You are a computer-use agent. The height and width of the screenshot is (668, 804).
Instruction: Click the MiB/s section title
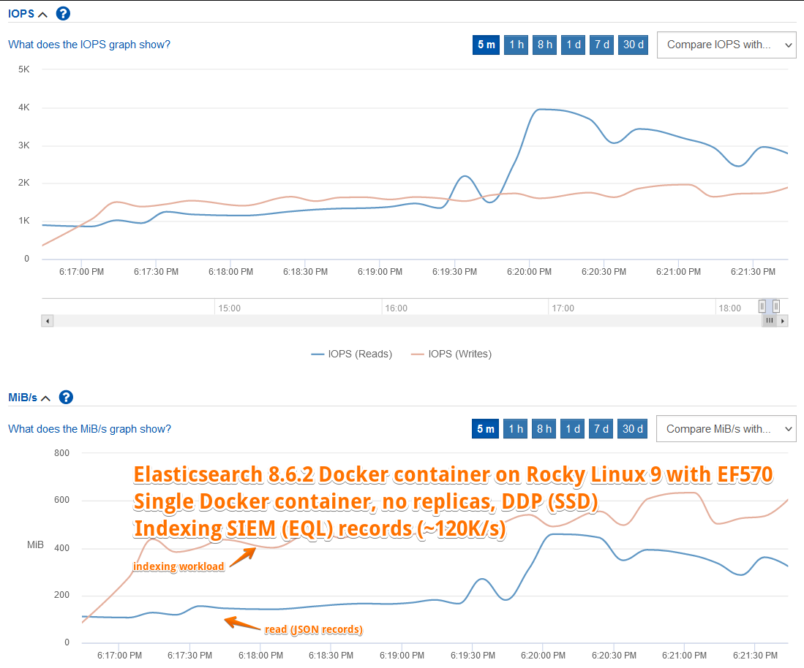(x=23, y=398)
